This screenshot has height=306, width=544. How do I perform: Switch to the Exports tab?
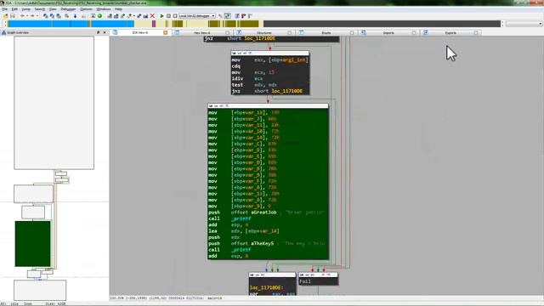[450, 32]
